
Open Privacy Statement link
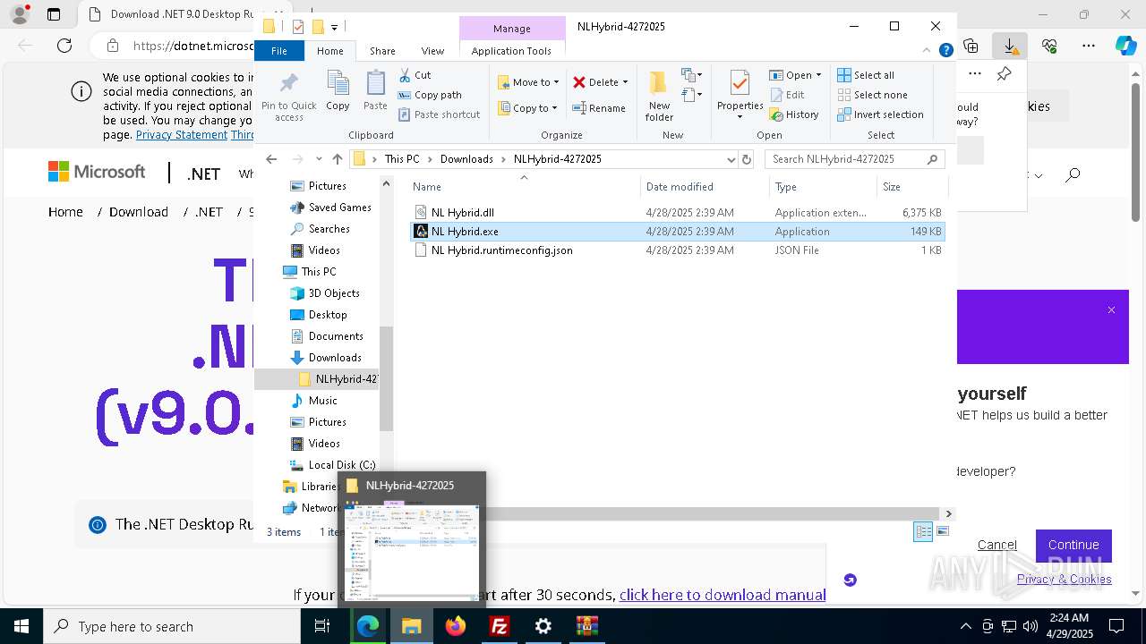tap(182, 135)
